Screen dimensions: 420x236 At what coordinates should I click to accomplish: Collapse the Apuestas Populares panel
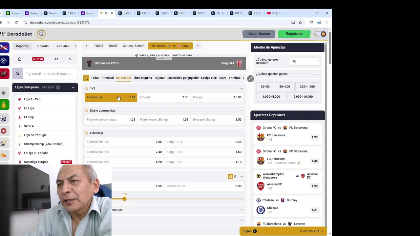pyautogui.click(x=320, y=115)
